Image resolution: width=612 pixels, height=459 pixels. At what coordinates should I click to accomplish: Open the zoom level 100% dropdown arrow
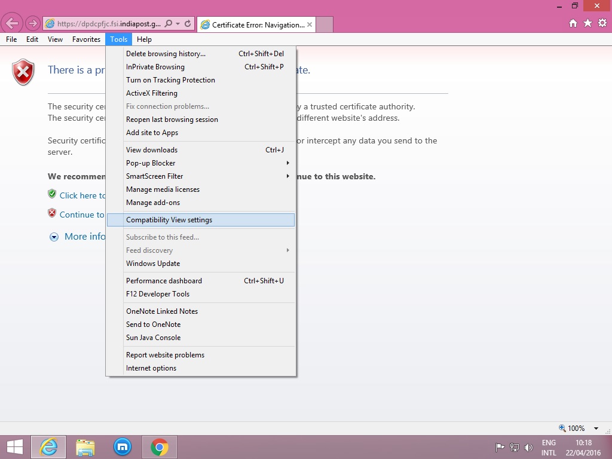point(596,429)
